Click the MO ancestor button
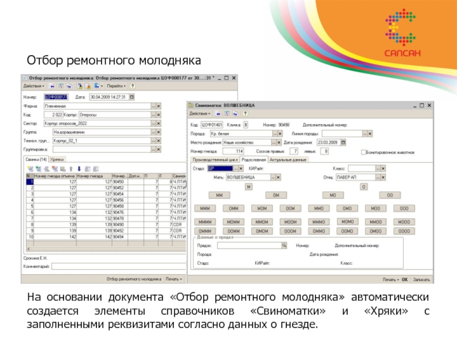 pos(333,196)
